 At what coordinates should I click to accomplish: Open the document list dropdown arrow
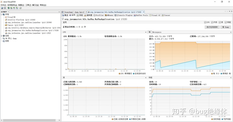point(229,11)
